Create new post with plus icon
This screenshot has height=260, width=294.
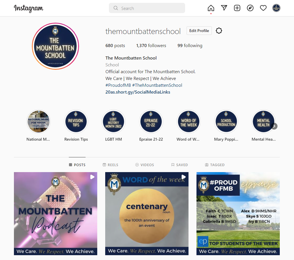(237, 8)
